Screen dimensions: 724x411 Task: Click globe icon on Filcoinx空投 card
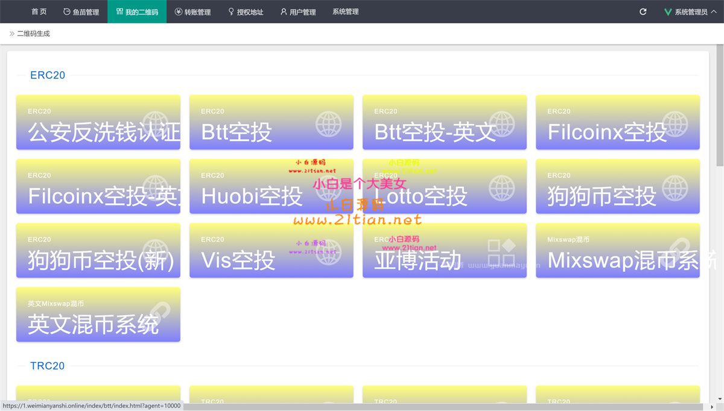675,123
